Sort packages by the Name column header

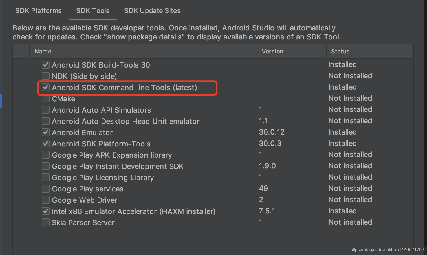point(43,51)
